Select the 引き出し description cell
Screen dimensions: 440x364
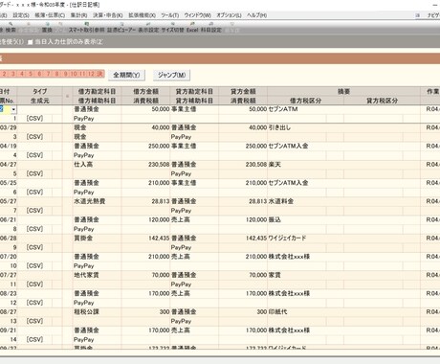point(343,127)
